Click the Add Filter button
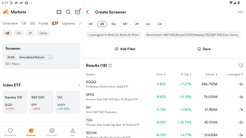 [125, 49]
